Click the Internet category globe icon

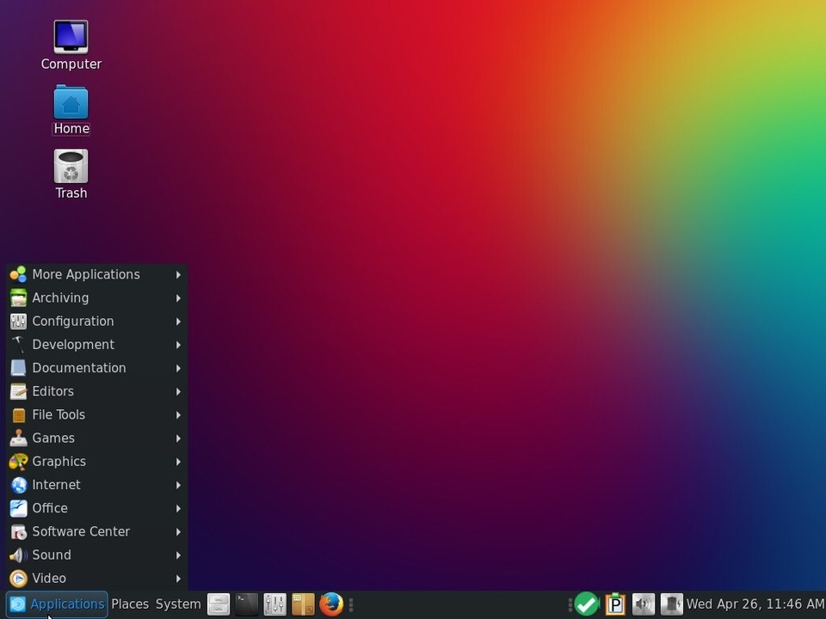[x=18, y=485]
